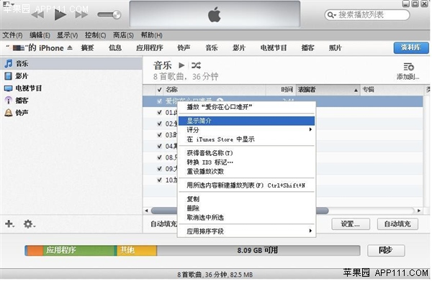Sort by the 专辑 column header
The image size is (432, 281).
[x=368, y=90]
